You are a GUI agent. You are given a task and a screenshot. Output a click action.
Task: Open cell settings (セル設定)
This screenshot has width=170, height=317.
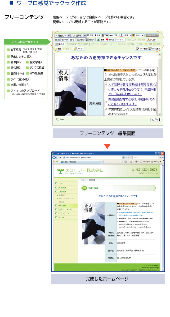point(83,44)
